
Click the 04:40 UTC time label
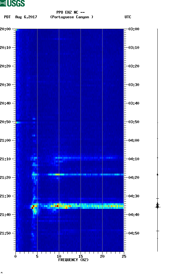point(134,215)
